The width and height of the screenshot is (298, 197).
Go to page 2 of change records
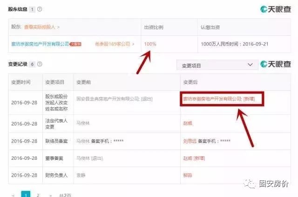click(38, 195)
